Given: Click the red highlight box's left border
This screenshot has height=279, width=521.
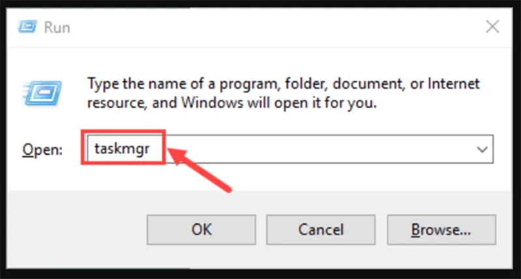Looking at the screenshot, I should tap(82, 148).
